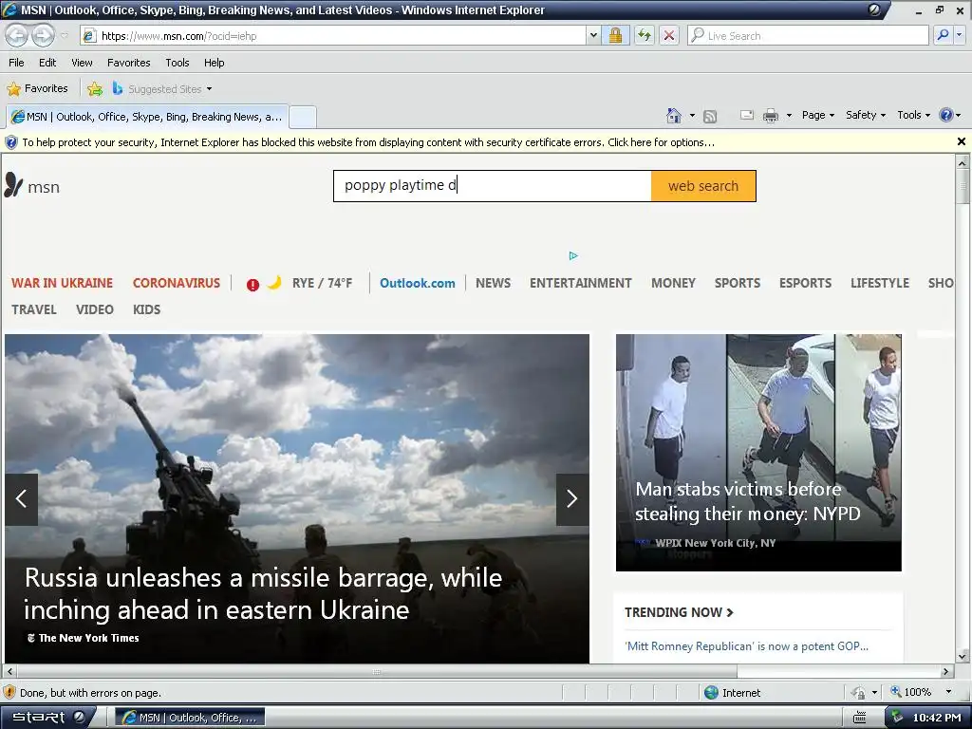Open the Edit menu
Viewport: 972px width, 729px height.
tap(47, 63)
